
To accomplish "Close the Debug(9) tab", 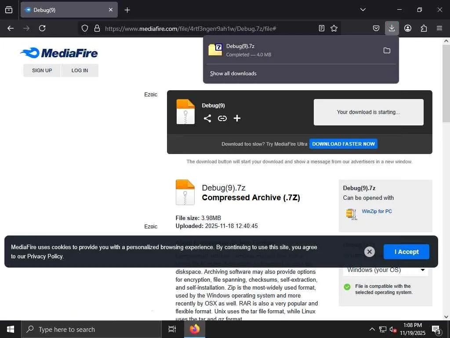I will (111, 10).
